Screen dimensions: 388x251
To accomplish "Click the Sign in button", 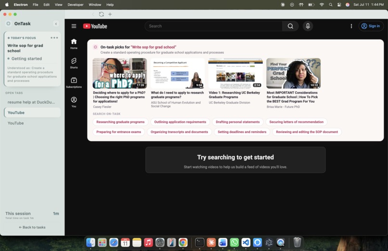I will point(371,26).
